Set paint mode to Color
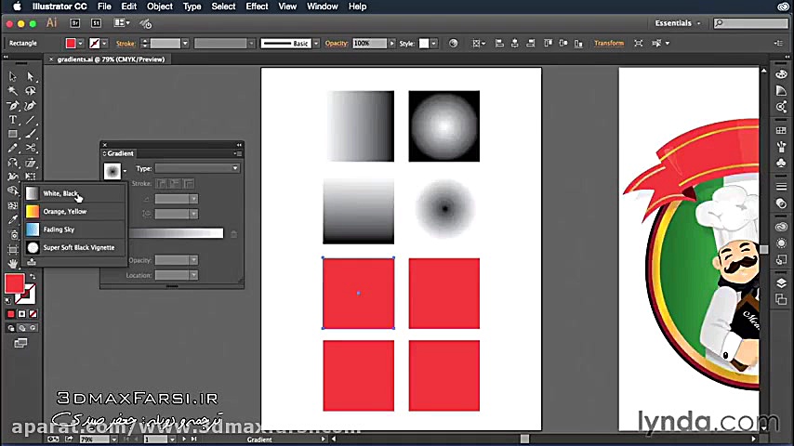 click(10, 314)
